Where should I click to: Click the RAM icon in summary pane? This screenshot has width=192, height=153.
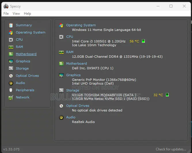(x=61, y=52)
